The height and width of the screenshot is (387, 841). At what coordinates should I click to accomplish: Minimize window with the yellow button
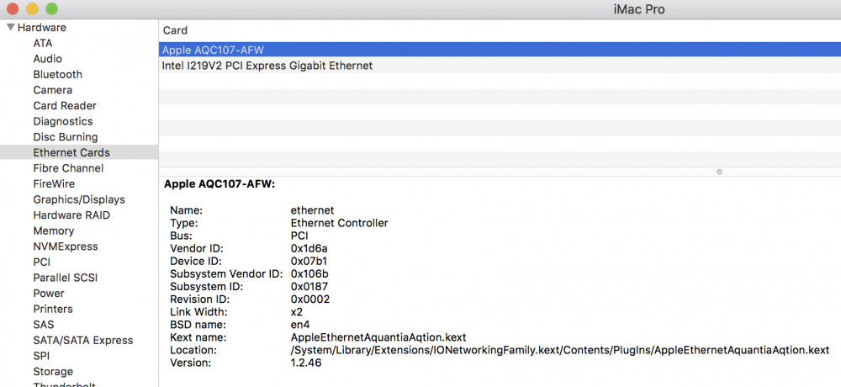click(32, 9)
